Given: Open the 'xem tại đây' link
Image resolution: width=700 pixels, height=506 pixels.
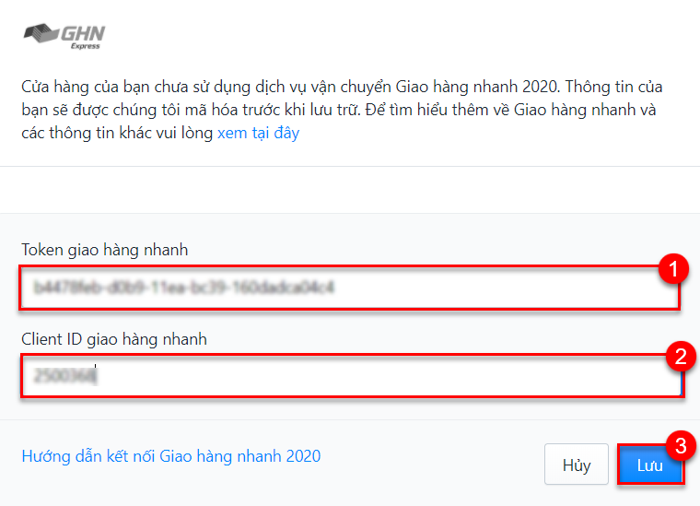Looking at the screenshot, I should point(258,133).
